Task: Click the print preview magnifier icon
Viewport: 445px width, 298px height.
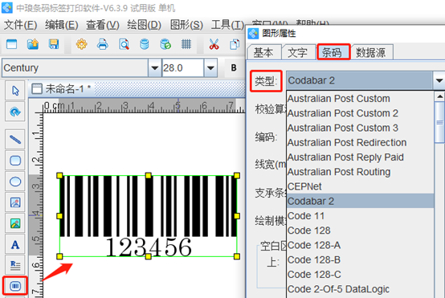Action: pos(124,44)
